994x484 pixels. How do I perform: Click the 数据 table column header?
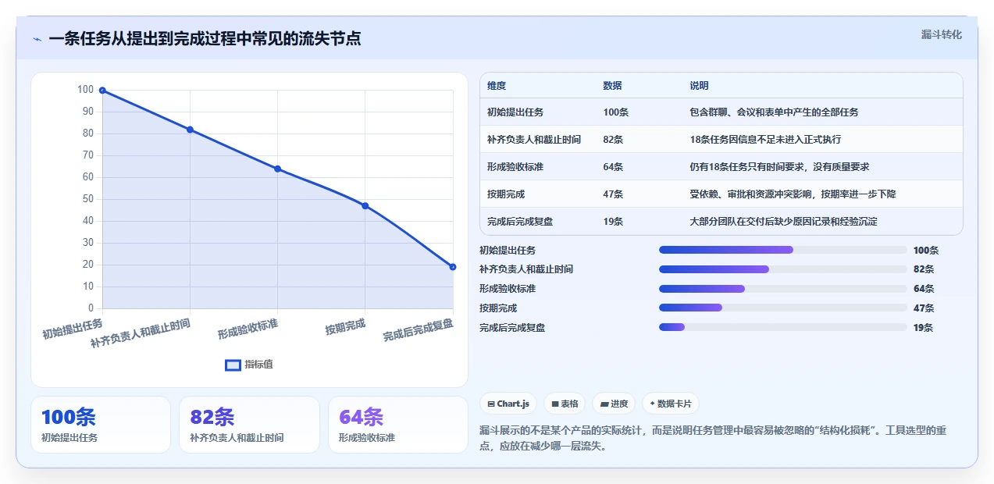pyautogui.click(x=613, y=86)
